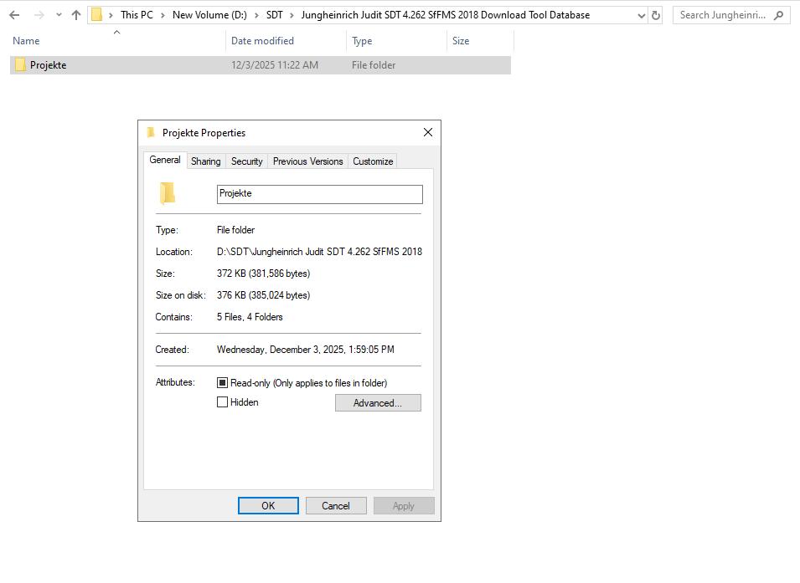Go back with the Back arrow
Viewport: 800px width, 583px height.
click(14, 15)
